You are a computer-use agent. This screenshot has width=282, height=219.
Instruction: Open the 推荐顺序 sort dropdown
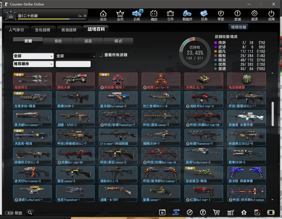point(33,64)
